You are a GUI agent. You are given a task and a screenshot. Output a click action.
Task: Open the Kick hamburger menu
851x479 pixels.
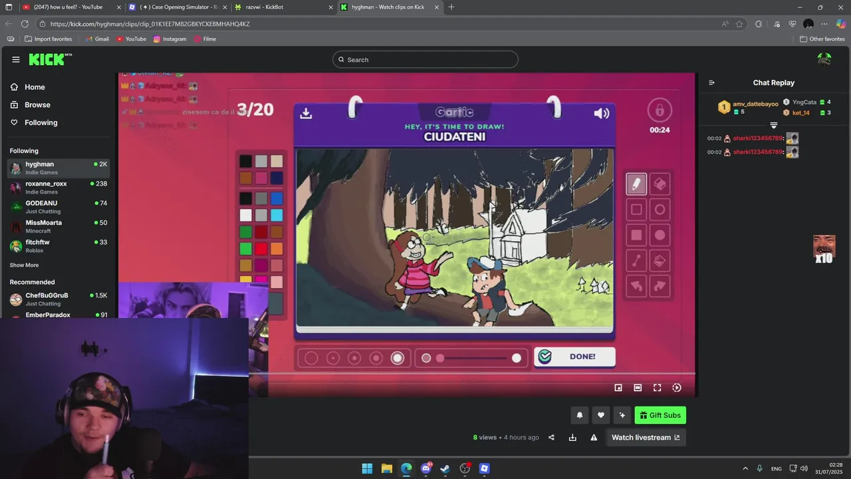pyautogui.click(x=16, y=59)
